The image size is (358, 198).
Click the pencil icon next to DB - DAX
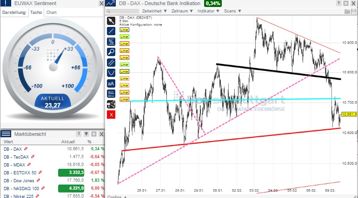click(x=26, y=149)
